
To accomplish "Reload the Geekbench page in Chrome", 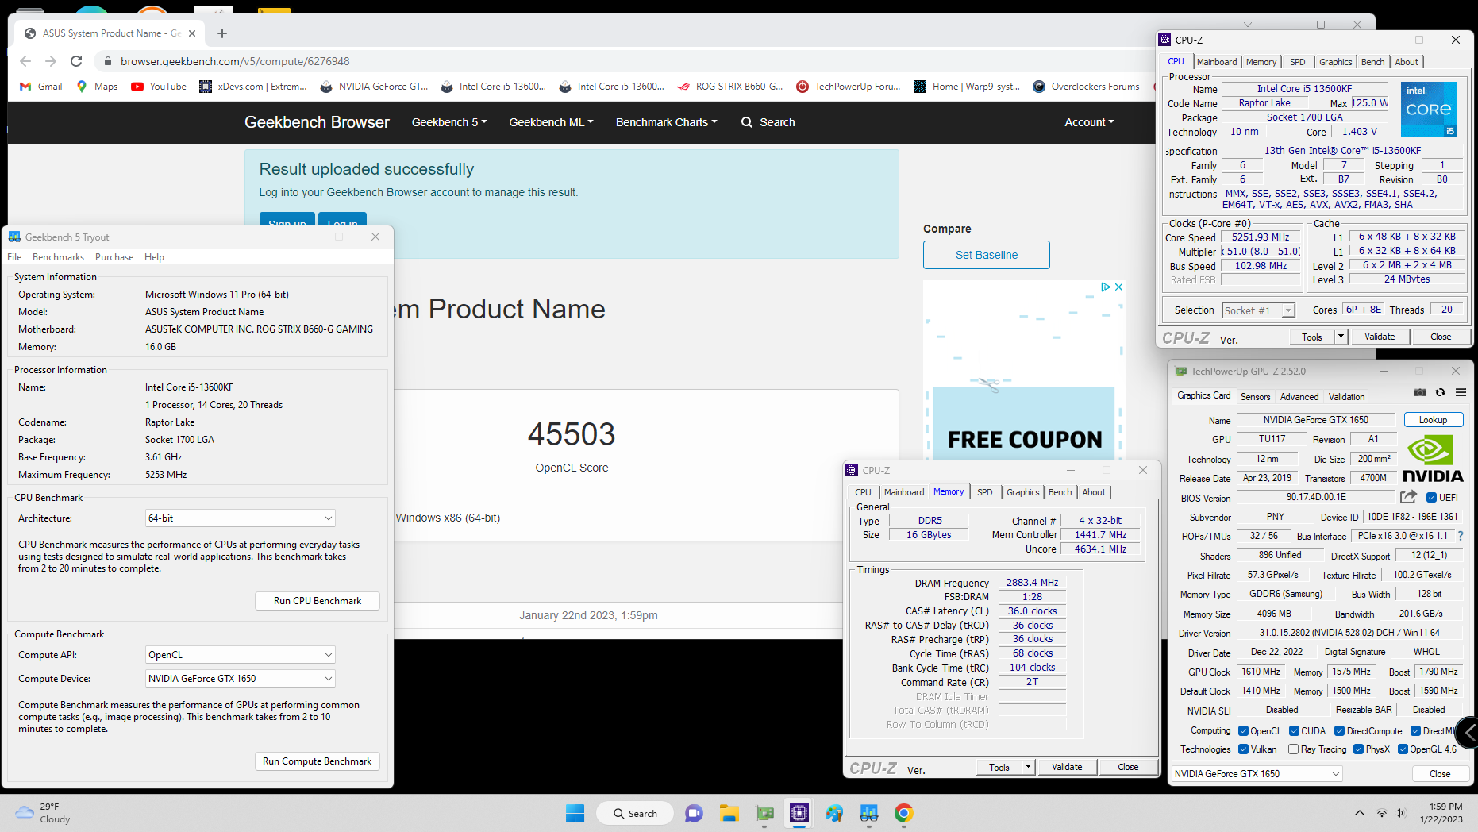I will (x=76, y=61).
